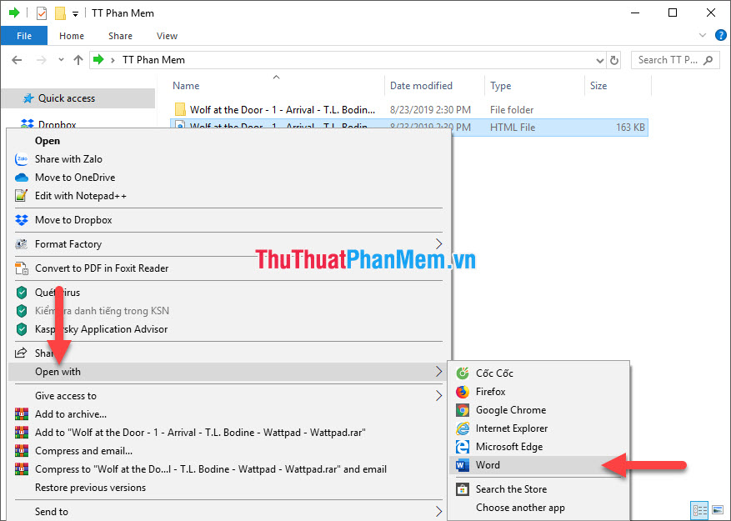Image resolution: width=731 pixels, height=521 pixels.
Task: Open the file with Google Chrome
Action: pyautogui.click(x=512, y=409)
